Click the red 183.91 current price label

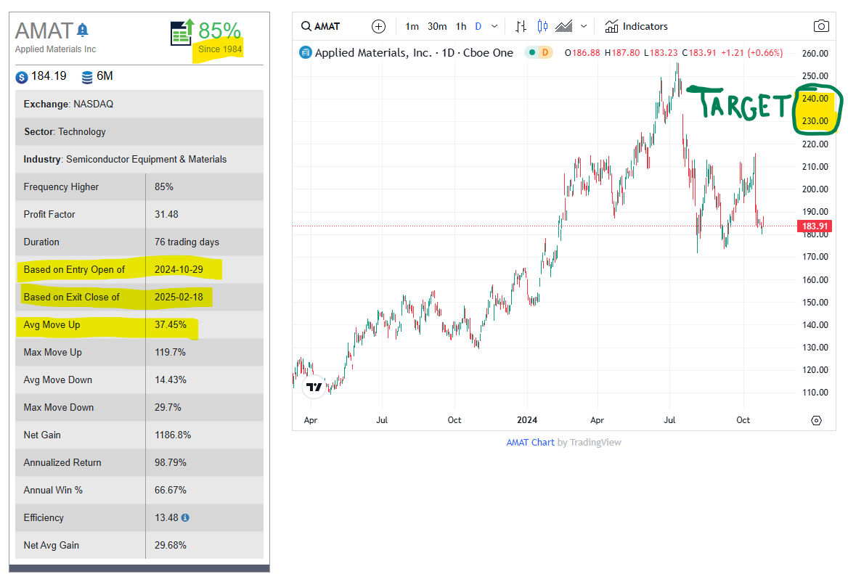tap(815, 226)
